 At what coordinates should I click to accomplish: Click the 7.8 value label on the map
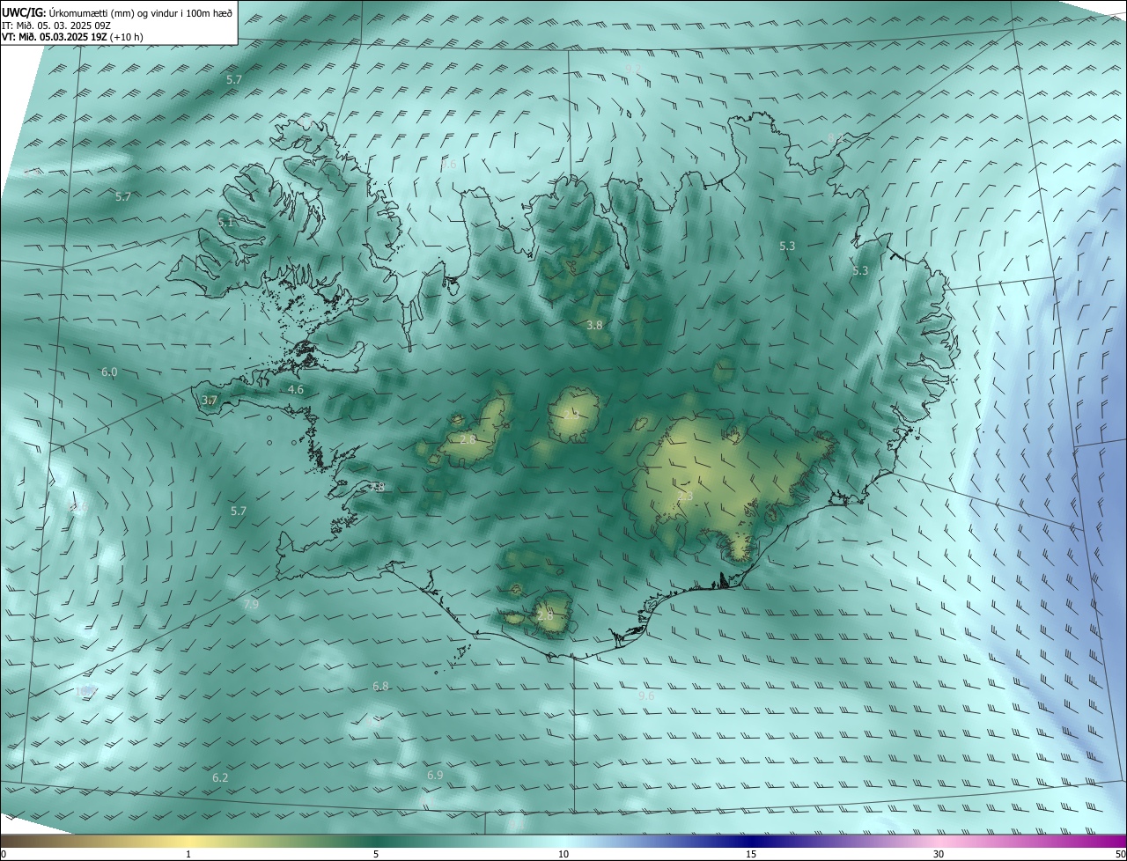tap(378, 487)
